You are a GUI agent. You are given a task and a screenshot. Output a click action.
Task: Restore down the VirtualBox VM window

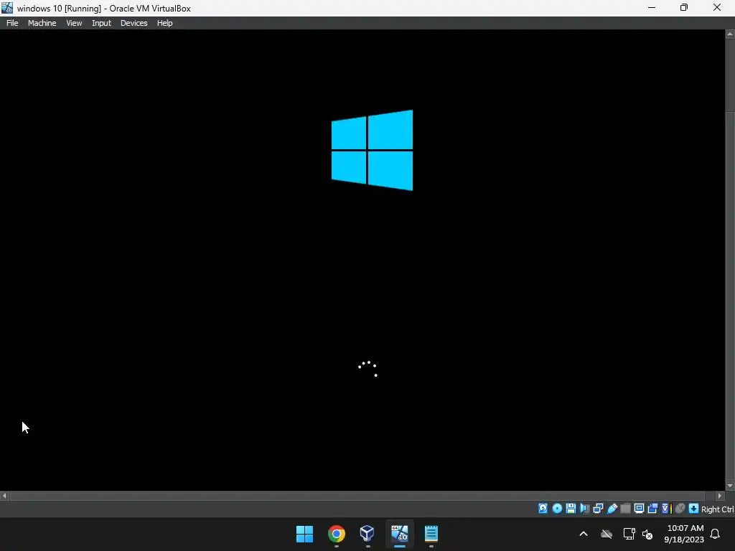(684, 7)
